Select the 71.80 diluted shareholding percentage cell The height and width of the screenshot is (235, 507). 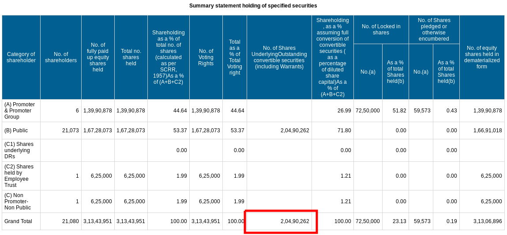click(x=344, y=131)
